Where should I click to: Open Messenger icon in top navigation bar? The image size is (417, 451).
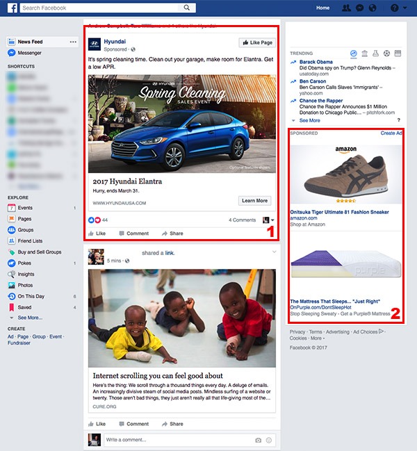pyautogui.click(x=359, y=8)
